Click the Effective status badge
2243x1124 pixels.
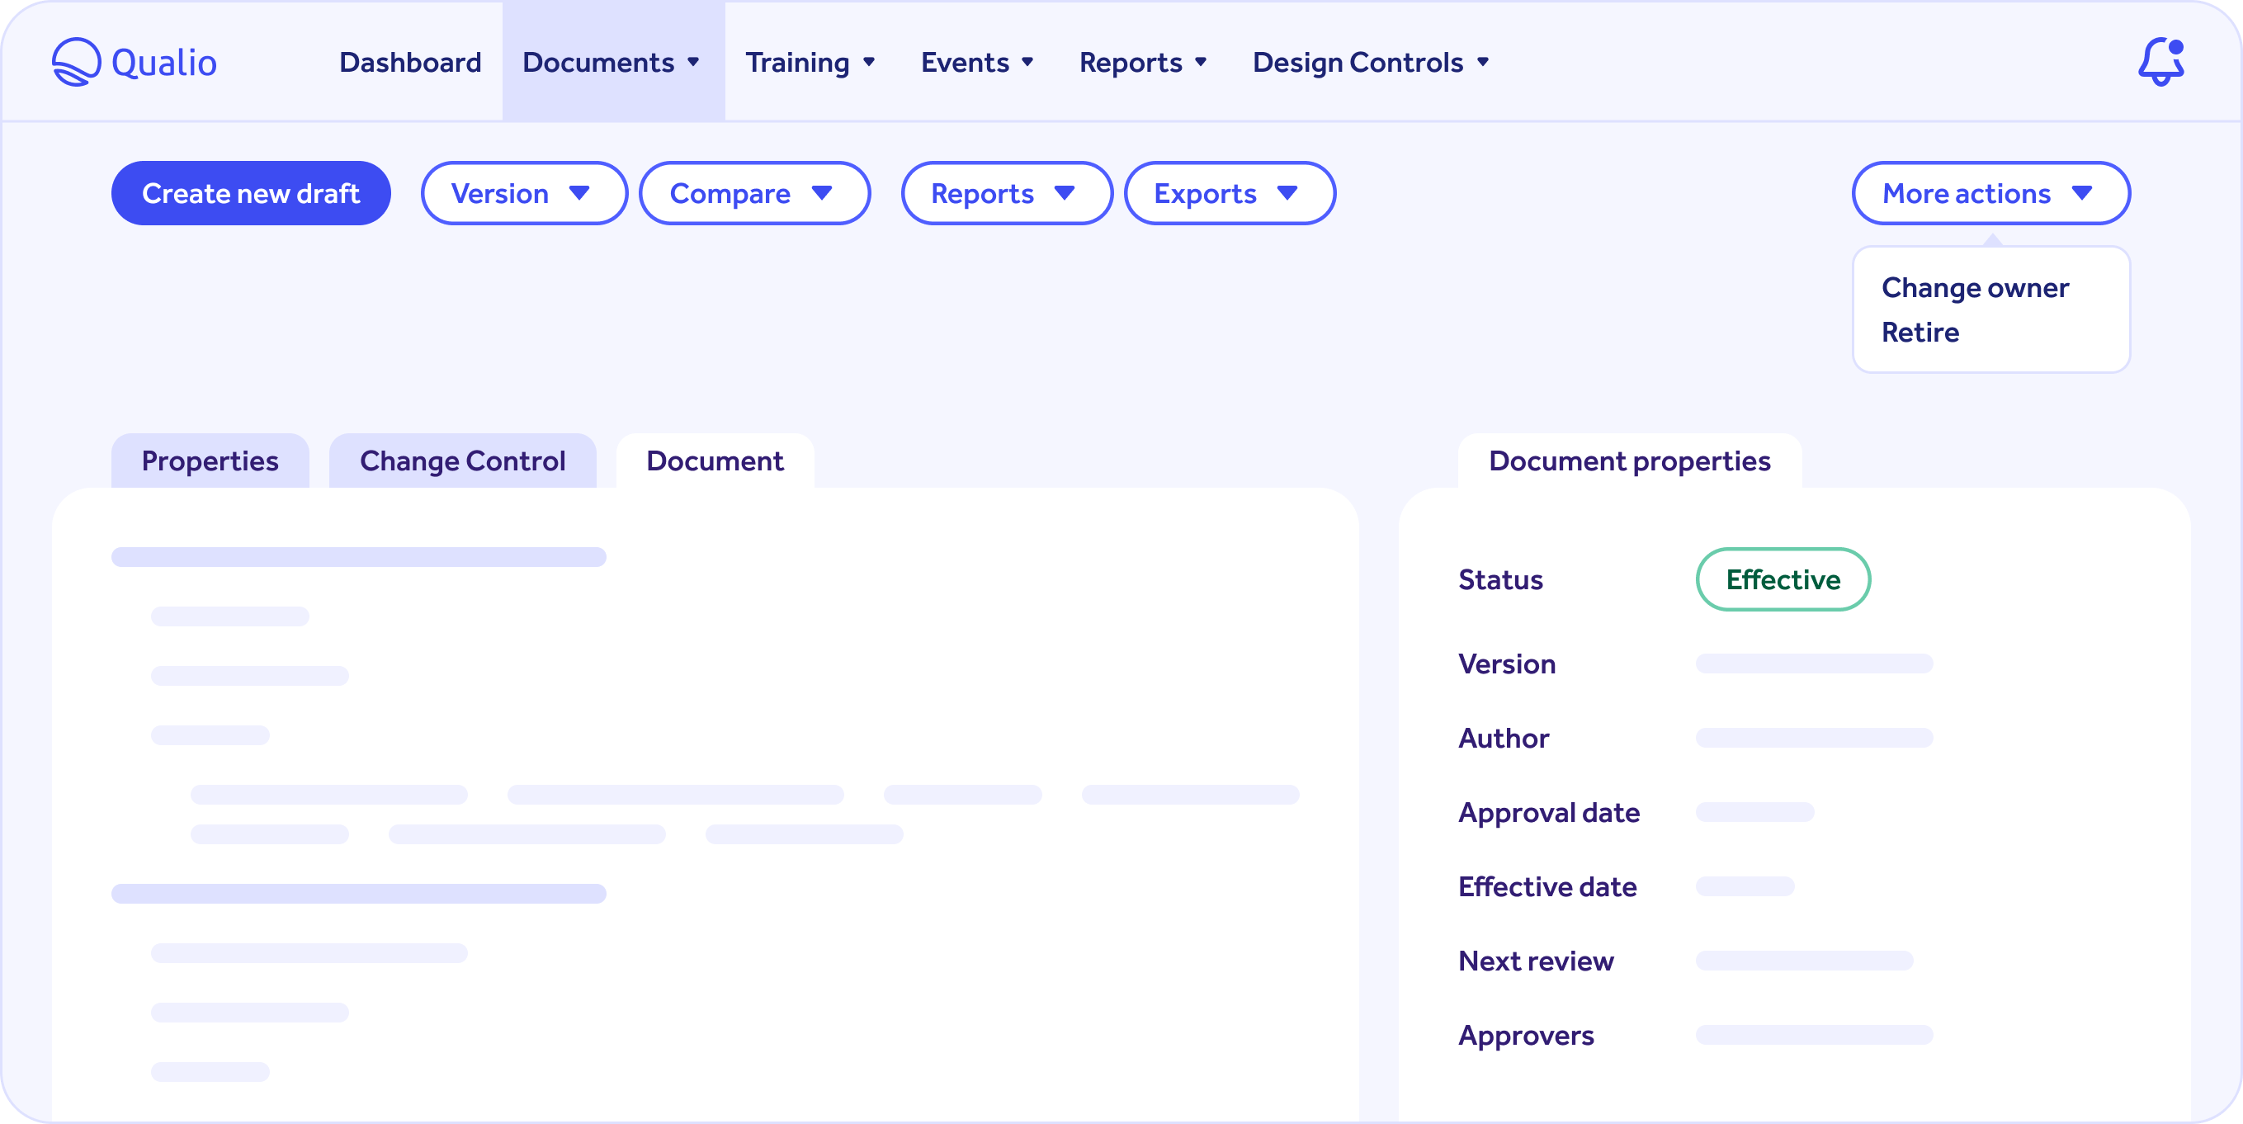(x=1783, y=579)
